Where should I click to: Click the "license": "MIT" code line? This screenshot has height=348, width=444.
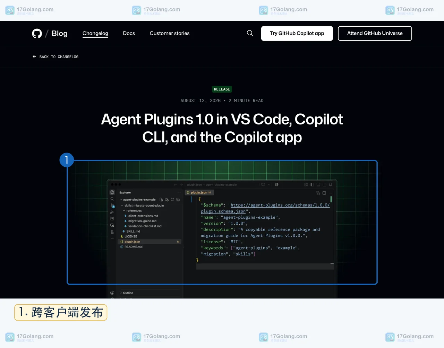[x=222, y=242]
